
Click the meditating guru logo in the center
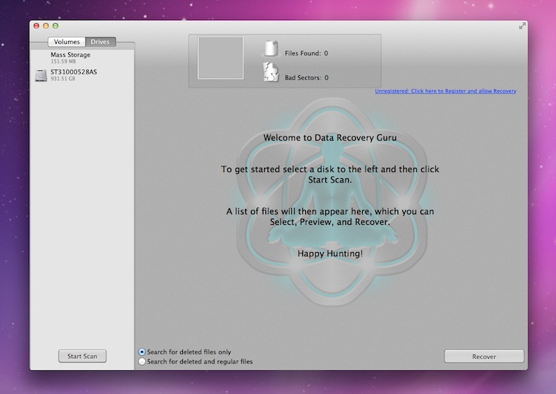click(x=329, y=202)
